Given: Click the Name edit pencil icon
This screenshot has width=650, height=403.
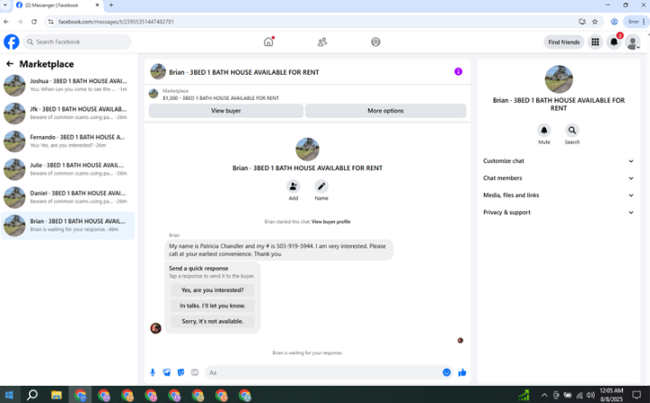Looking at the screenshot, I should (x=321, y=187).
